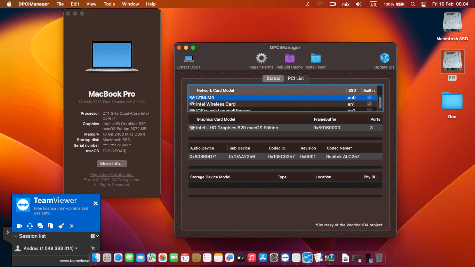The image size is (475, 267).
Task: Open Trash in the Dock
Action: pyautogui.click(x=379, y=258)
